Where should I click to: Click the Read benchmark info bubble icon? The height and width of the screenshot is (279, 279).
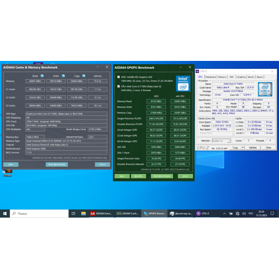tap(42, 76)
